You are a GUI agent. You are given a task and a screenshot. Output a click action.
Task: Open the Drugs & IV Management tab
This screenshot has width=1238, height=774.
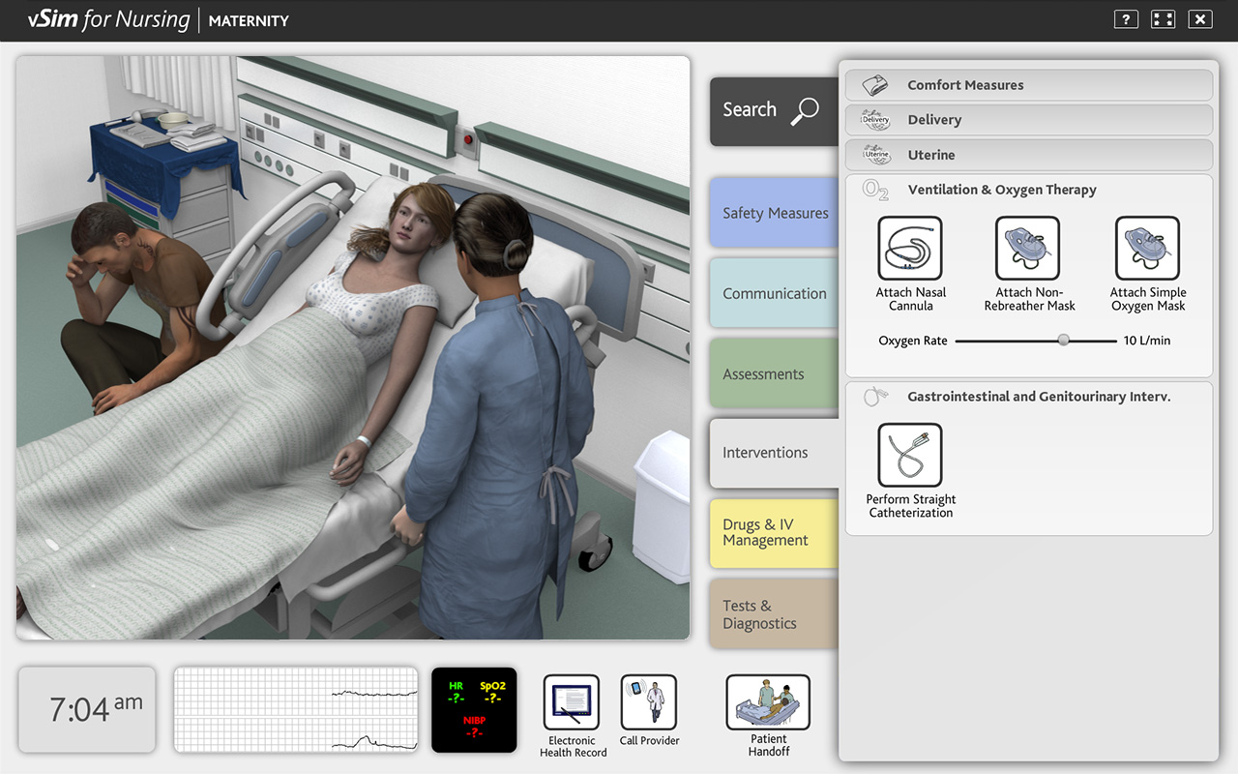click(771, 533)
